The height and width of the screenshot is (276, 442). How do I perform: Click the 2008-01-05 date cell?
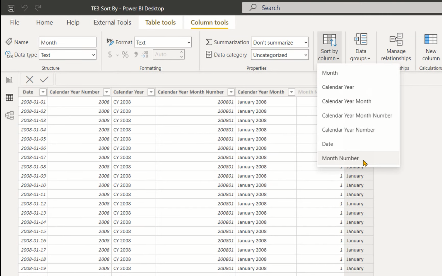pos(33,139)
